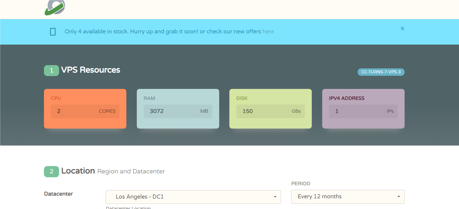
Task: Click the planet logo at top left
Action: click(55, 7)
